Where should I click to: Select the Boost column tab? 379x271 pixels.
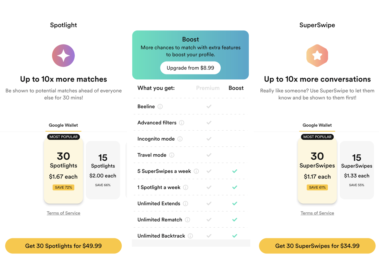[236, 88]
